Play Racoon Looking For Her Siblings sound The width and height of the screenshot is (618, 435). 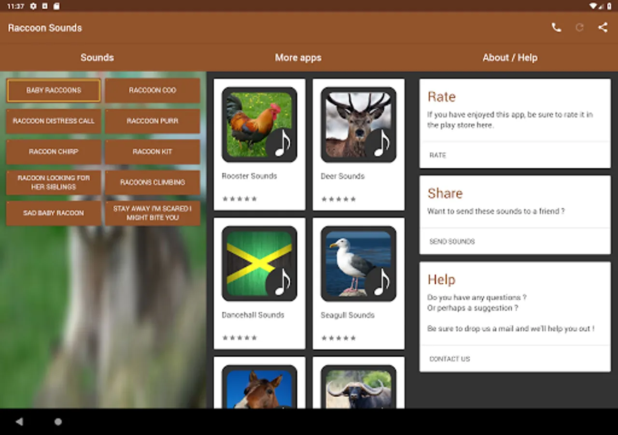coord(54,182)
